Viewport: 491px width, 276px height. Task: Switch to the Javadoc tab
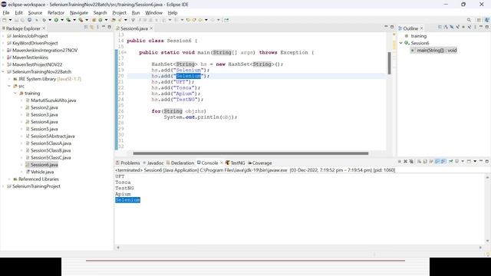(x=153, y=163)
